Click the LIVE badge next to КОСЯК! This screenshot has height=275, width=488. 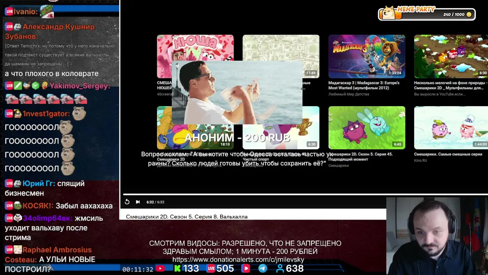point(9,206)
